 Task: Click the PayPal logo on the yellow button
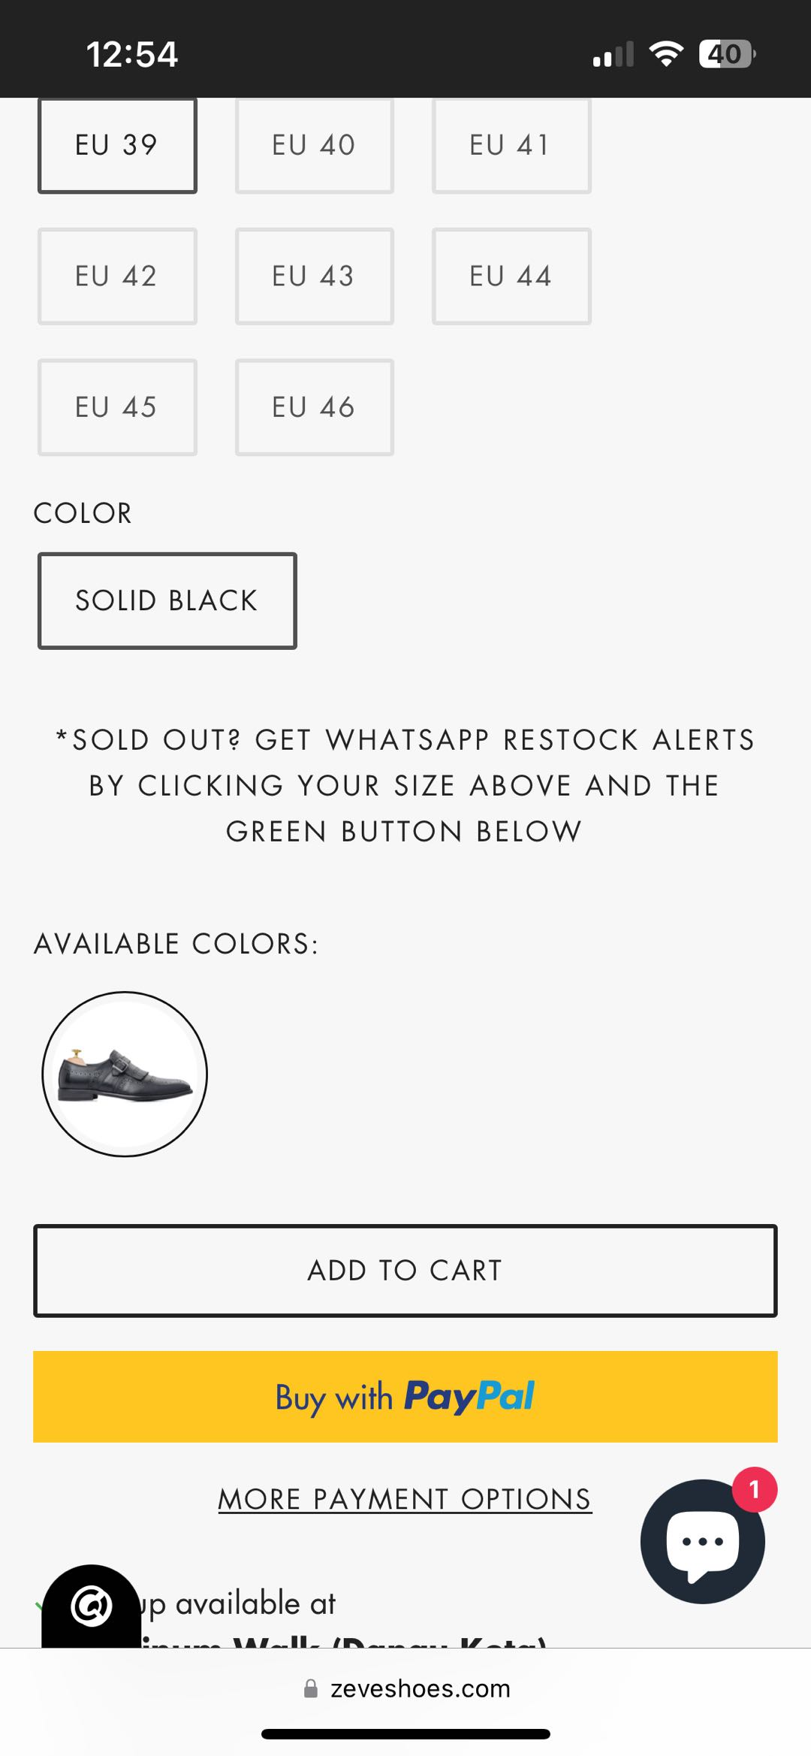click(469, 1396)
